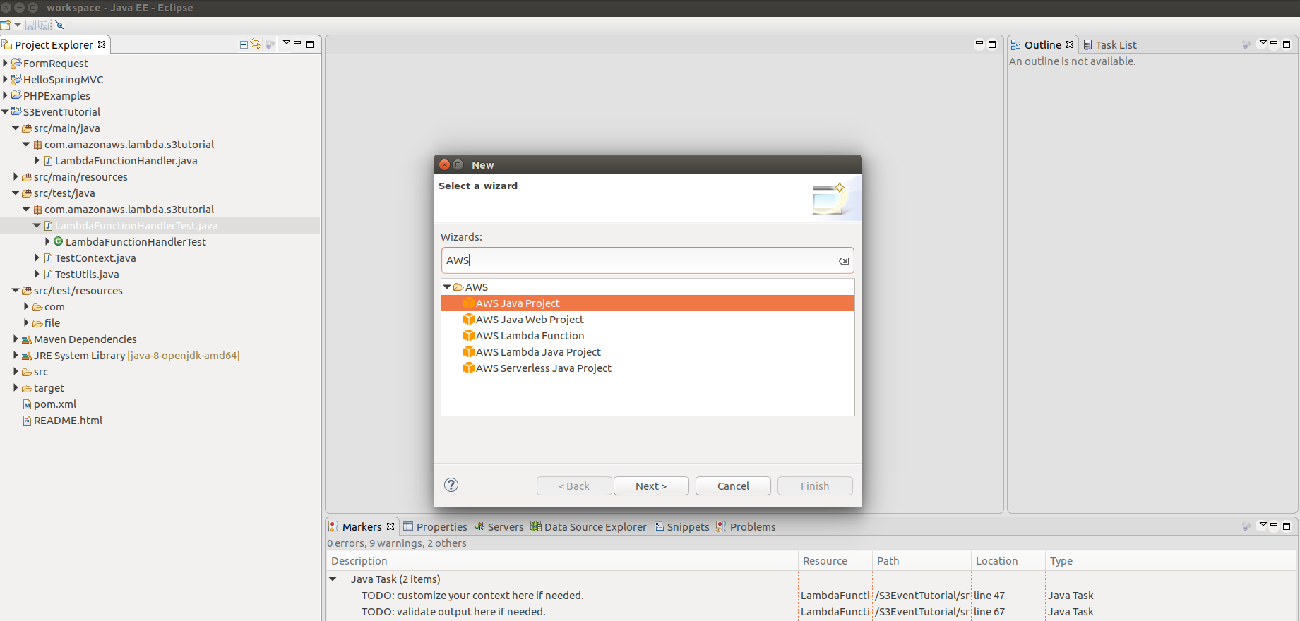Switch to the Task List tab

coord(1109,44)
